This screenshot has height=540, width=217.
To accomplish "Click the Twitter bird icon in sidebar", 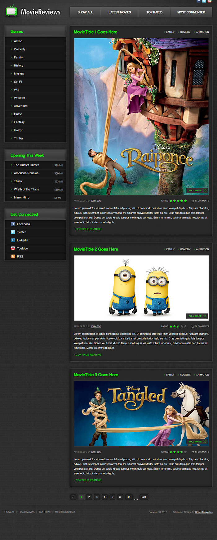I will tap(13, 232).
